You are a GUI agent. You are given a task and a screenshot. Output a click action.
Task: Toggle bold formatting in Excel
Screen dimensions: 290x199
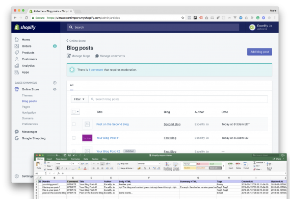click(58, 168)
